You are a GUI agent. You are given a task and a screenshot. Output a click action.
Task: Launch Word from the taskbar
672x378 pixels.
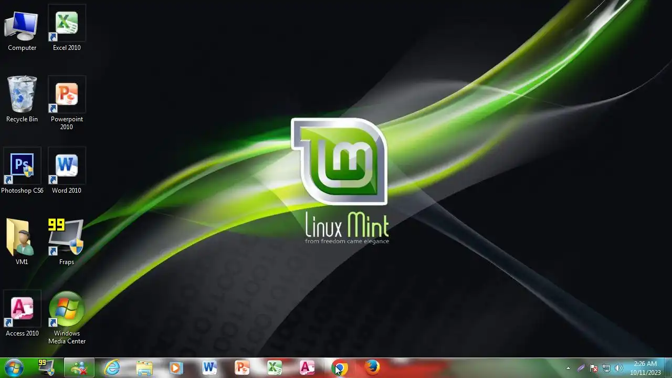209,367
